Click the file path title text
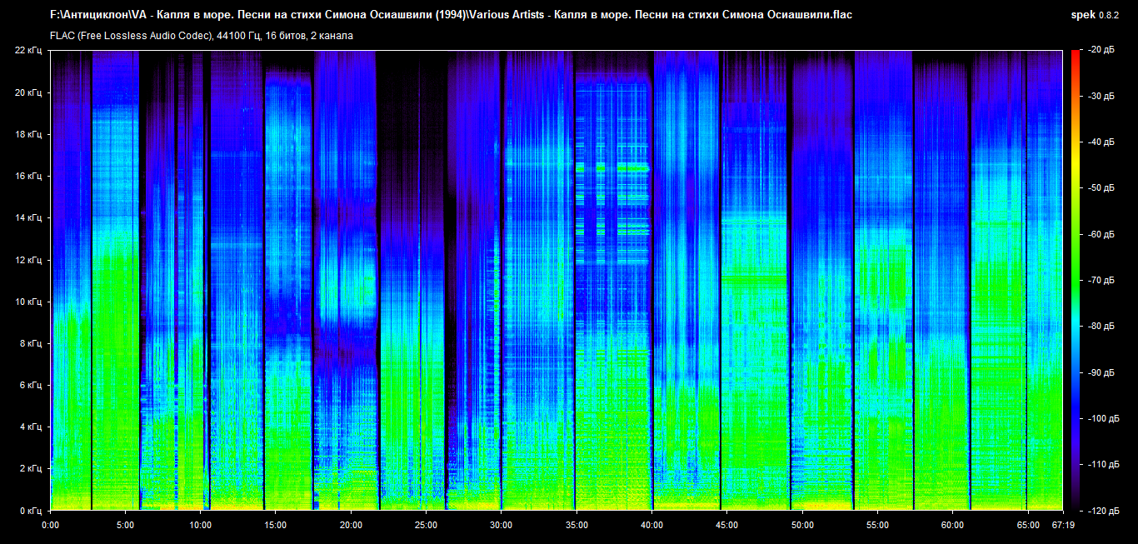The height and width of the screenshot is (544, 1138). click(451, 15)
